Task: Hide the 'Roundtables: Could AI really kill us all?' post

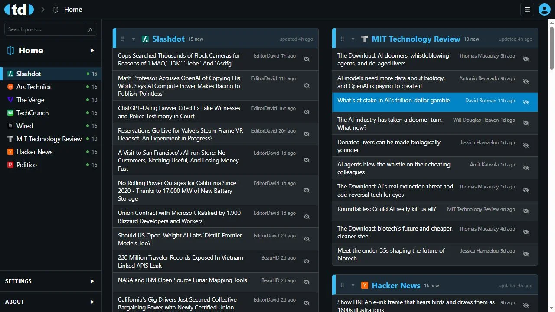Action: point(526,211)
